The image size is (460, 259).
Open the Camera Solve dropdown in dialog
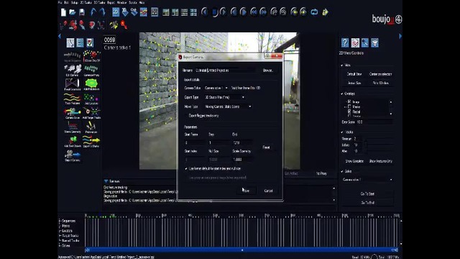point(216,88)
